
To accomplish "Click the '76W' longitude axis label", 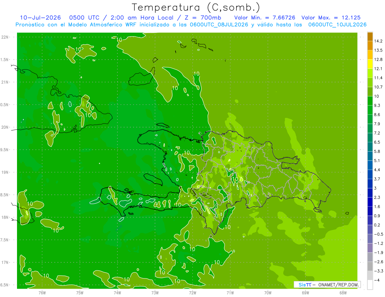I will (x=42, y=293).
